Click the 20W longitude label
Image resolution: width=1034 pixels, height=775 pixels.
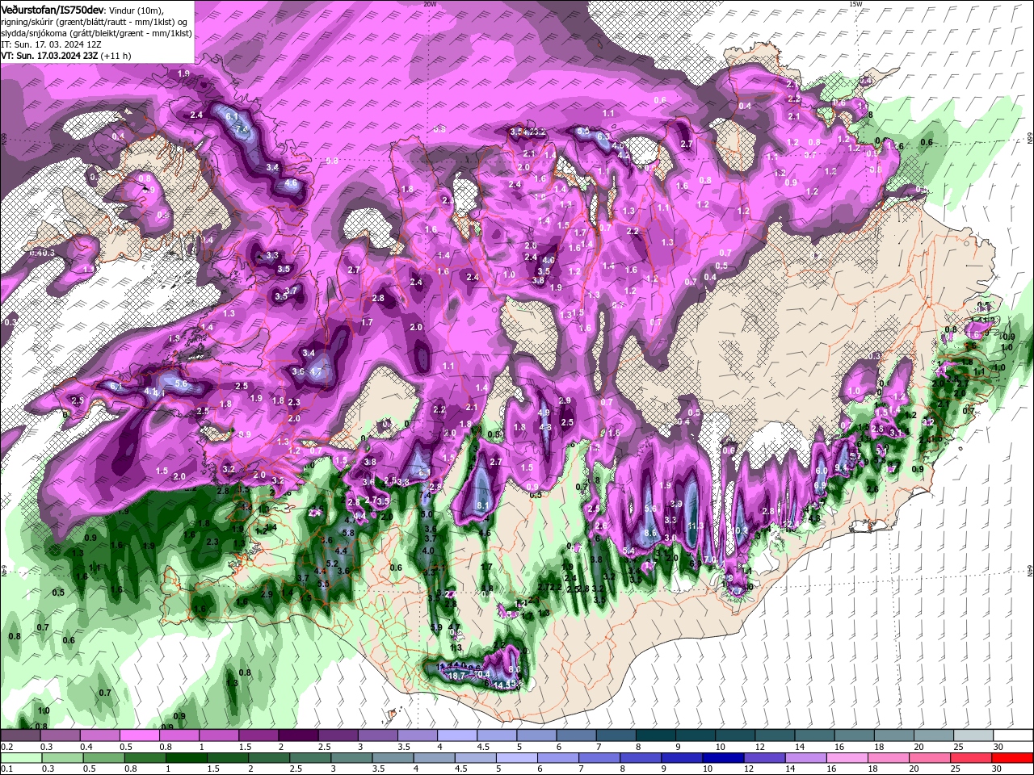coord(430,4)
